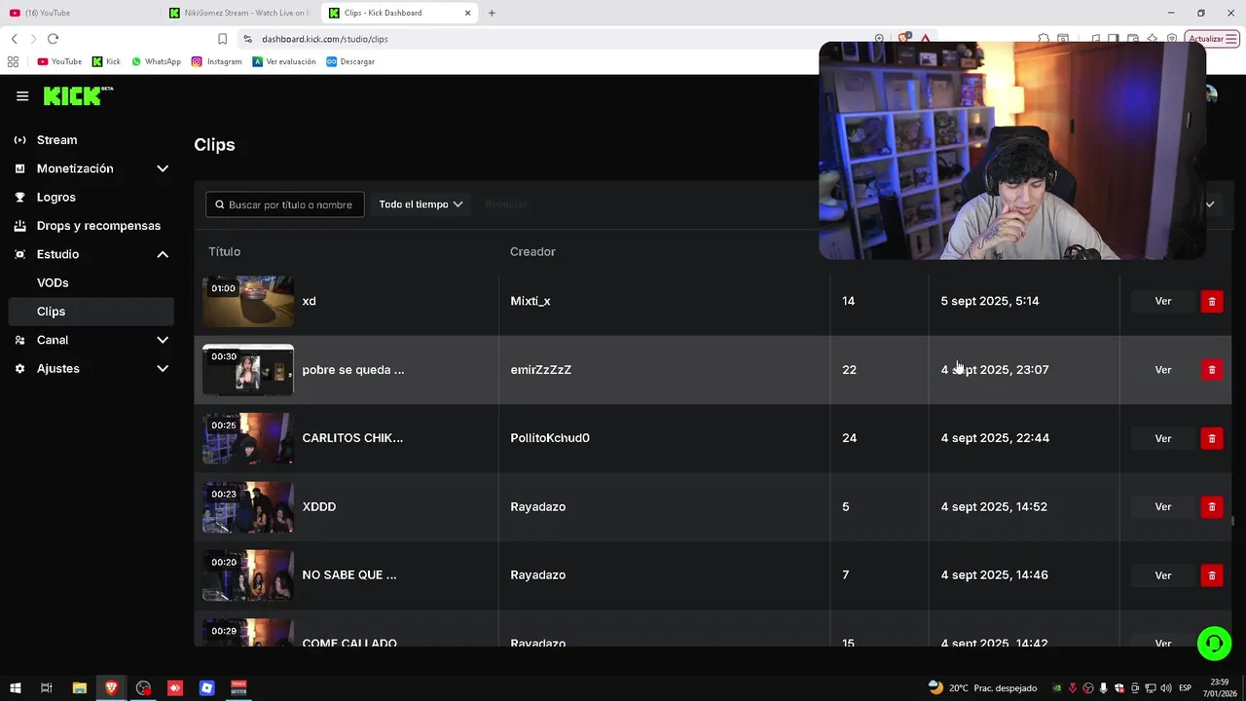Image resolution: width=1246 pixels, height=701 pixels.
Task: Click Ver for the XDDD clip
Action: click(x=1162, y=506)
